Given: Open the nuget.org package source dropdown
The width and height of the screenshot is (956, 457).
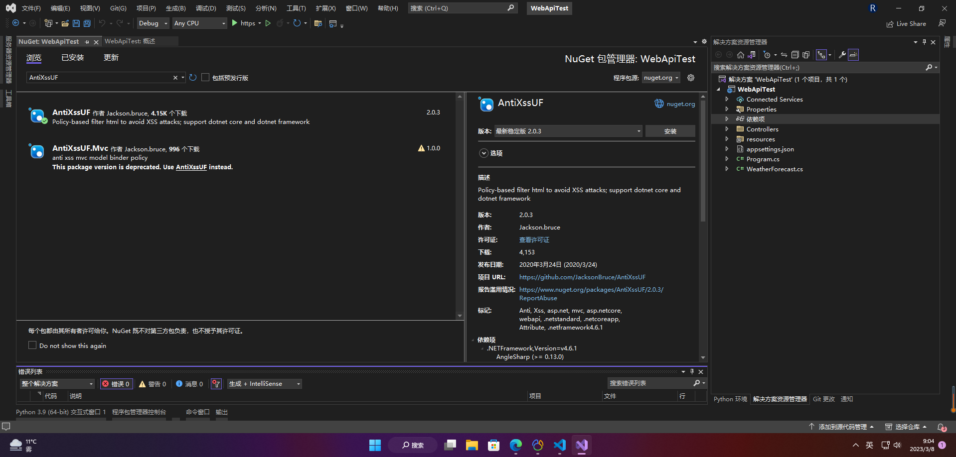Looking at the screenshot, I should click(x=661, y=78).
